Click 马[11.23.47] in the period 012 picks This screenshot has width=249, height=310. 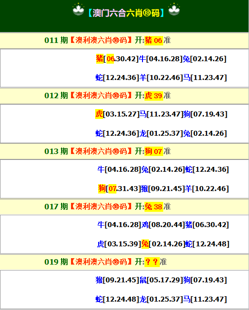[161, 114]
